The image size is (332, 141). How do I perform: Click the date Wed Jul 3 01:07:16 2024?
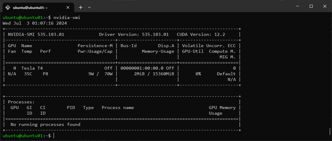(x=35, y=23)
